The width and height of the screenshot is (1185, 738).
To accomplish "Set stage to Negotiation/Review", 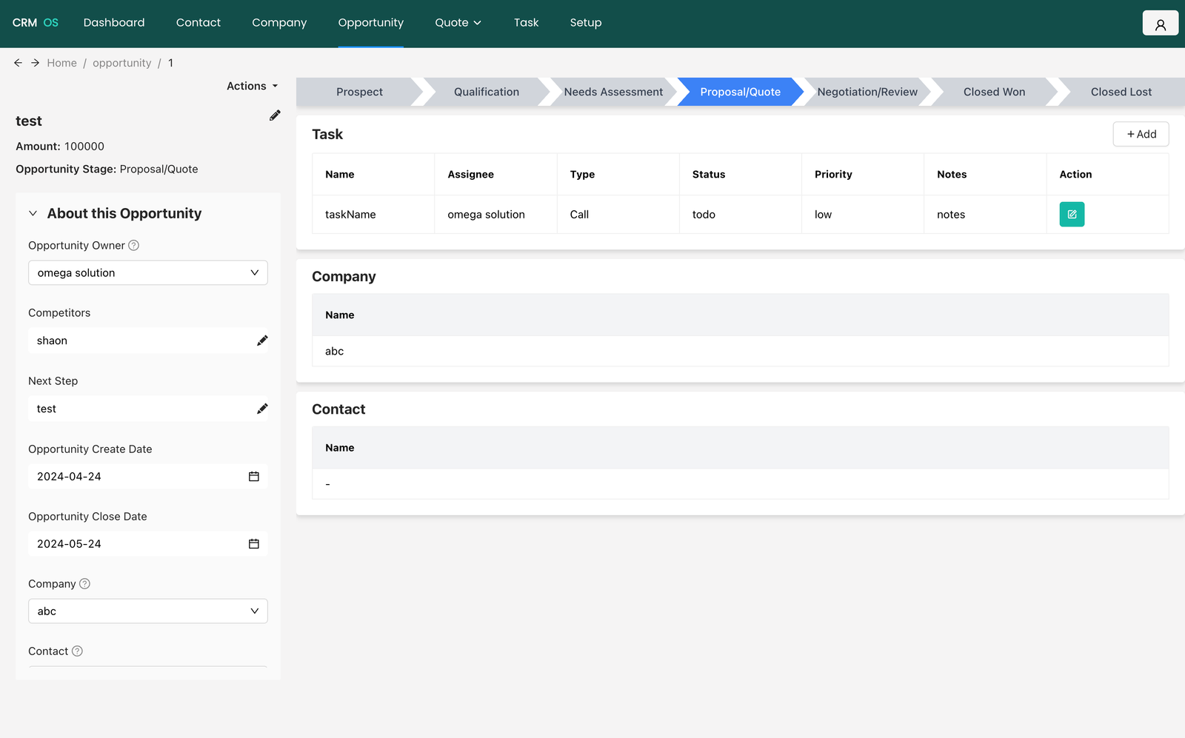I will pyautogui.click(x=867, y=92).
